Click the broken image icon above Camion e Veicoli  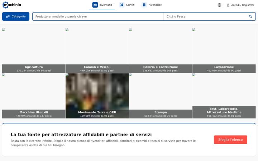click(67, 30)
